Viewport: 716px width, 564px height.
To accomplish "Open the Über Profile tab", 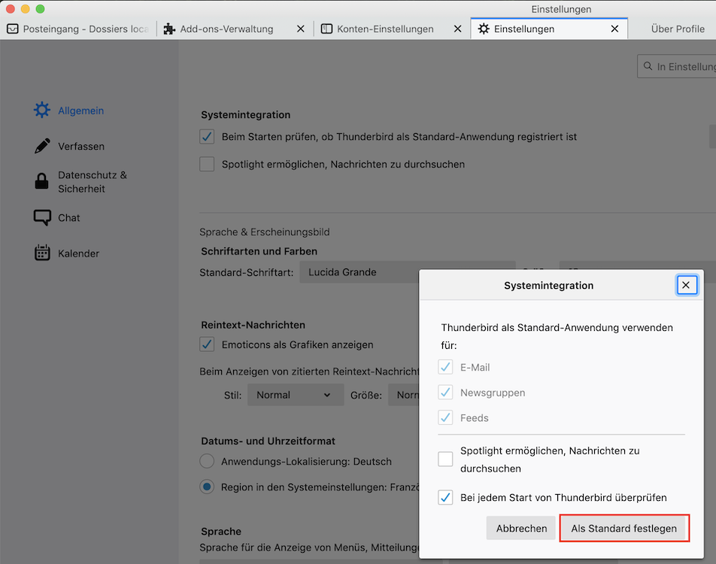I will [678, 29].
